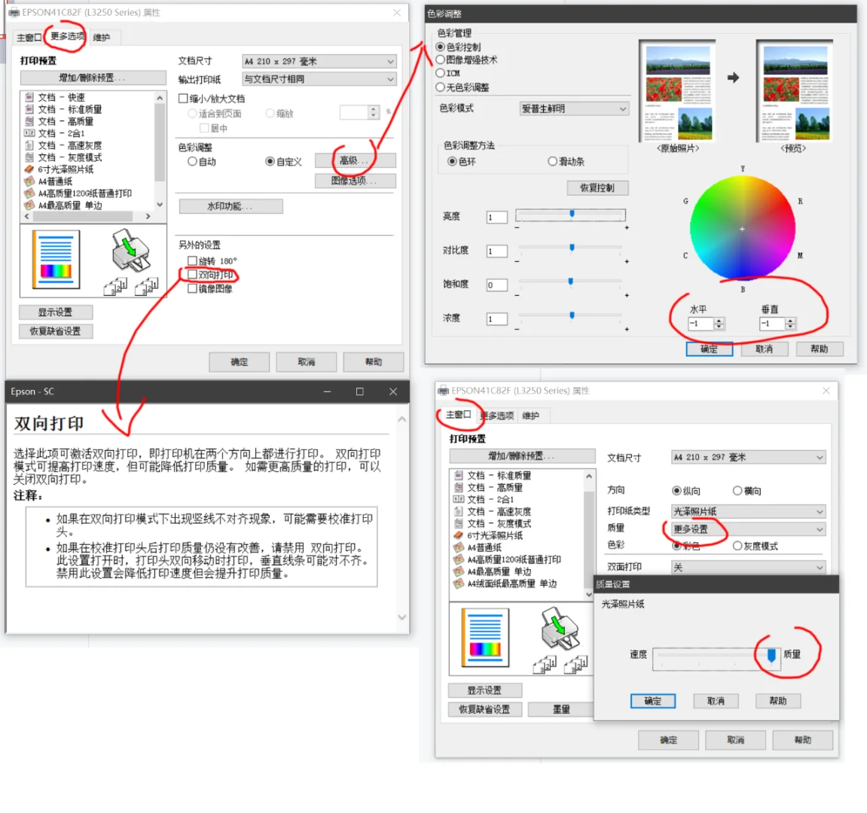867x813 pixels.
Task: Maximize the Epson - SC help window
Action: point(360,391)
